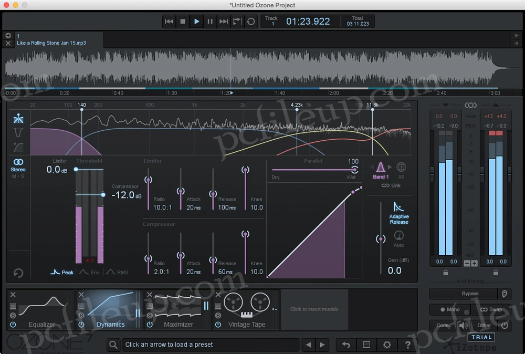Open help using the question mark icon
The width and height of the screenshot is (525, 354).
pos(407,345)
